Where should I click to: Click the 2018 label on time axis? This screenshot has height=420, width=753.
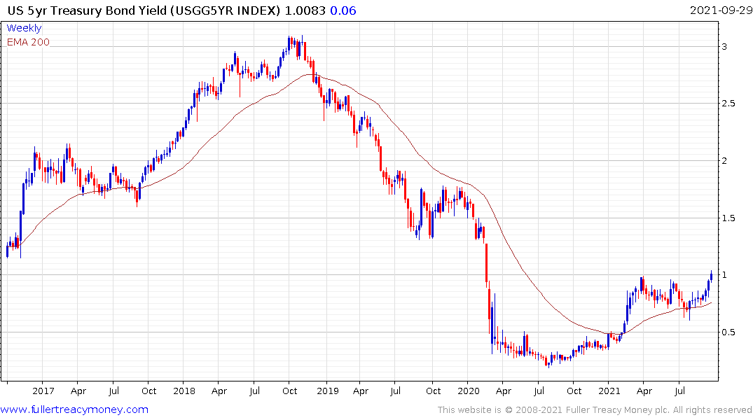[184, 391]
